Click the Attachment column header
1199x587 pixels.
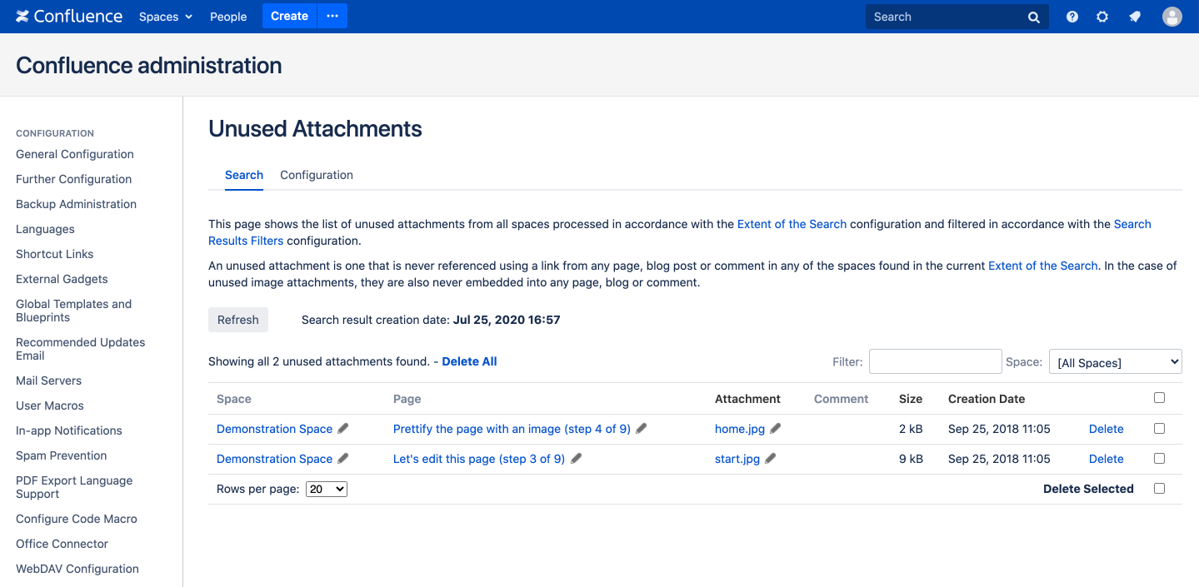coord(747,399)
